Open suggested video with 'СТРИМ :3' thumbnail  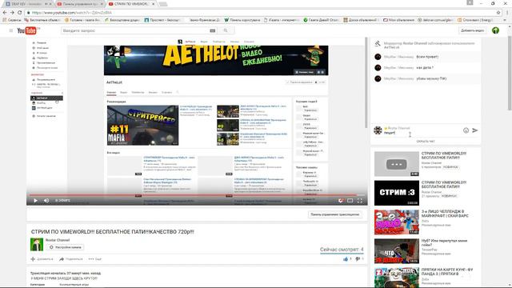pos(397,193)
